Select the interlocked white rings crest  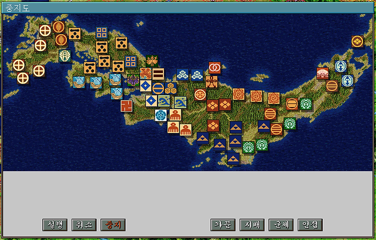[215, 68]
